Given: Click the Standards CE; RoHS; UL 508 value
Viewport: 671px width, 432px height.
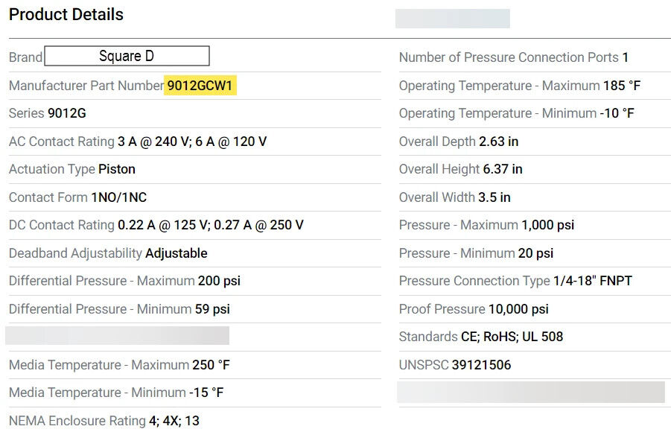Looking at the screenshot, I should point(512,337).
